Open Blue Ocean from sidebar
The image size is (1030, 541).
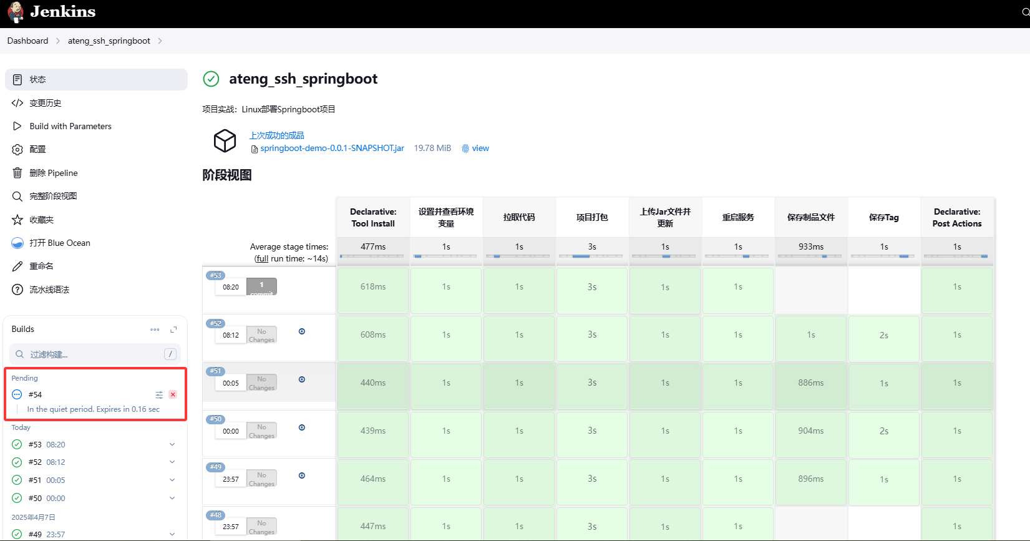(59, 243)
